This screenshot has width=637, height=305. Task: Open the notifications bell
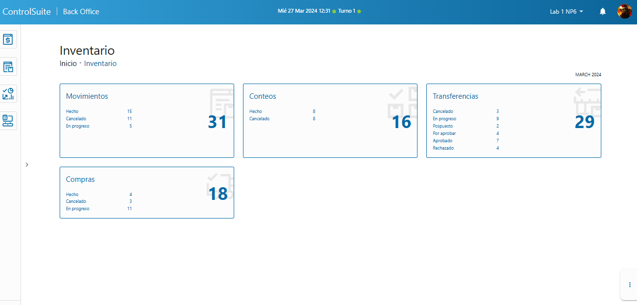pos(603,12)
